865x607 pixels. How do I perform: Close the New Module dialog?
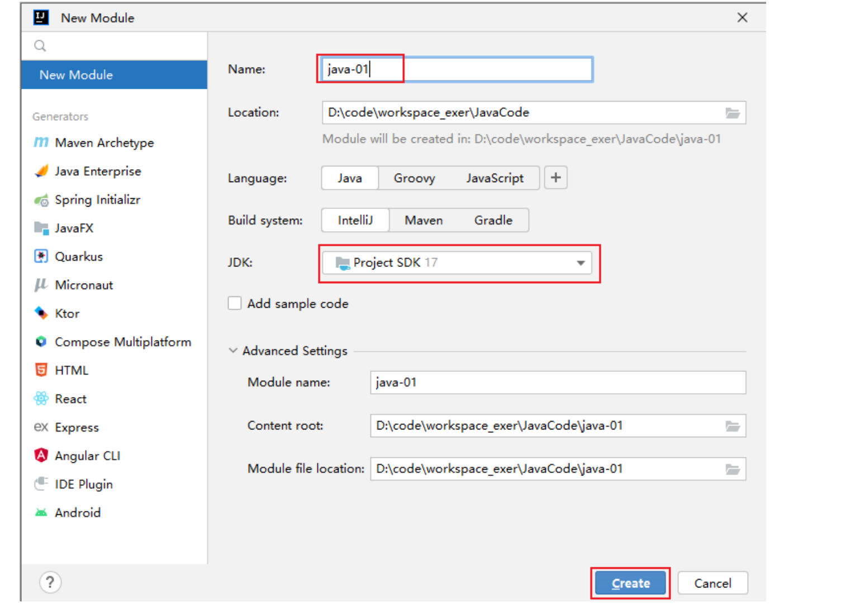(x=742, y=17)
